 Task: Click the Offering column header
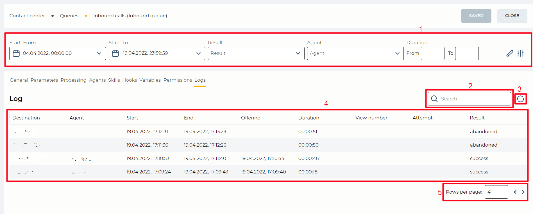251,118
